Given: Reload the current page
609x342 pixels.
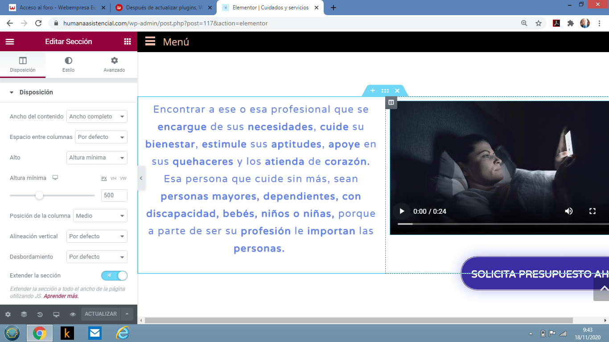Looking at the screenshot, I should (38, 23).
